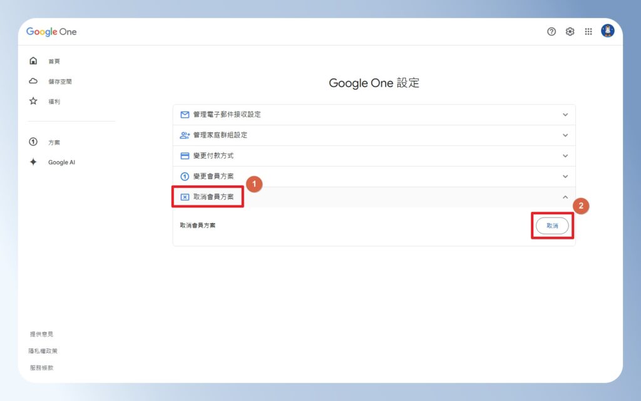Open the Google apps grid icon
The height and width of the screenshot is (401, 641).
click(x=588, y=31)
